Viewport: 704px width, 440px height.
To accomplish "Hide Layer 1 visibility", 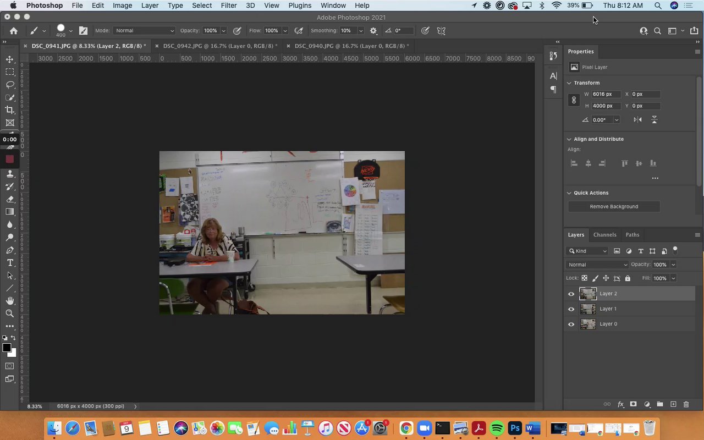I will tap(571, 309).
